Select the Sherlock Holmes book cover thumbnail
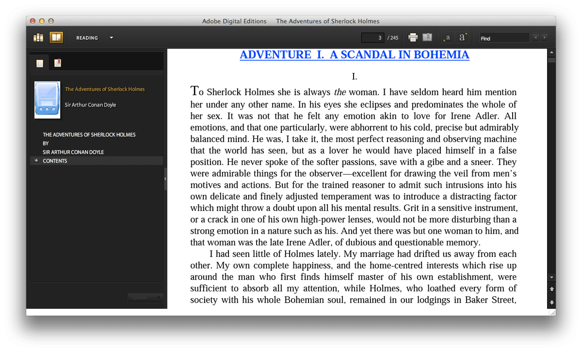The image size is (582, 352). (47, 99)
